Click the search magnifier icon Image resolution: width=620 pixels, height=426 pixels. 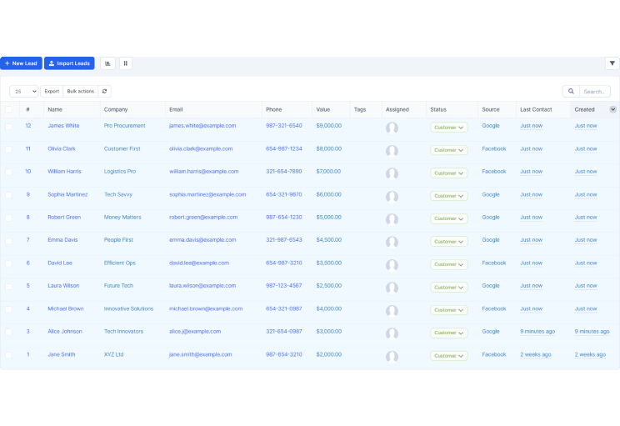click(571, 92)
